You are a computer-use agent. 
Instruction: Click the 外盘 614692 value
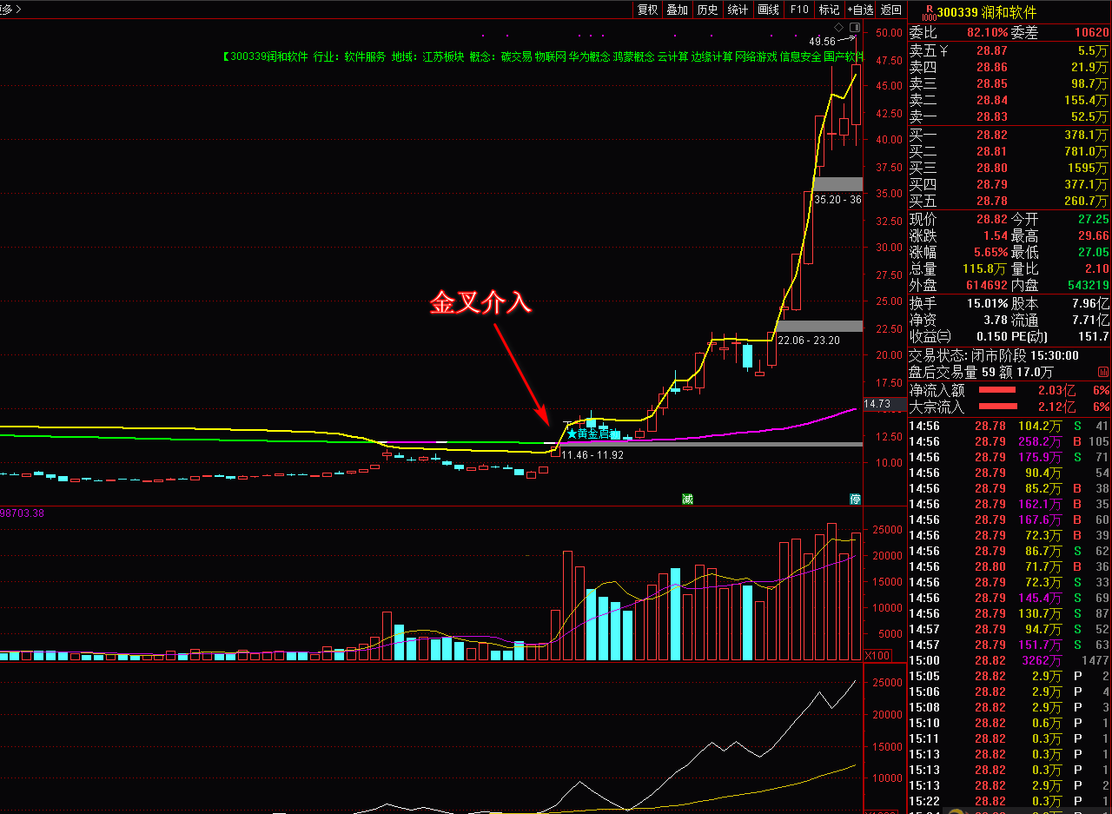point(985,285)
